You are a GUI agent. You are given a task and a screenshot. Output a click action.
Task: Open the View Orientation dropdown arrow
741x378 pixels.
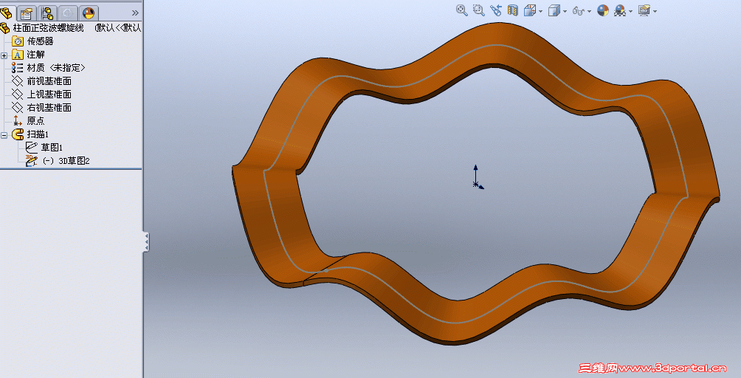coord(541,11)
